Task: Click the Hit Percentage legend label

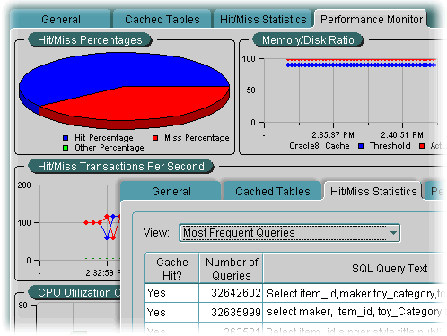Action: point(104,138)
